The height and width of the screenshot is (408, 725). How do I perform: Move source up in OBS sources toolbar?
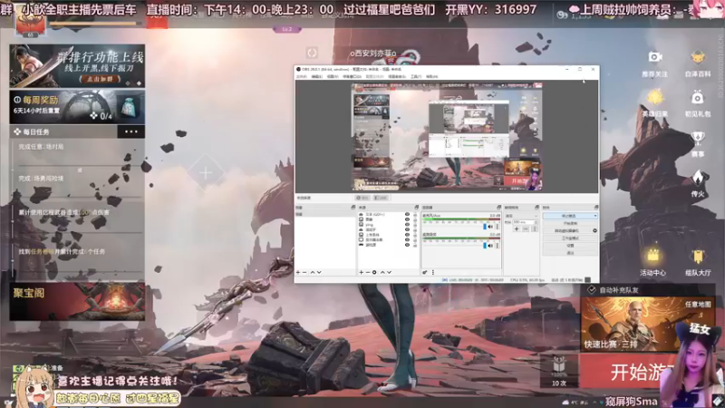[382, 273]
